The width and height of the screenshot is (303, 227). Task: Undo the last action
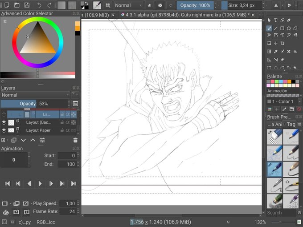tap(39, 5)
